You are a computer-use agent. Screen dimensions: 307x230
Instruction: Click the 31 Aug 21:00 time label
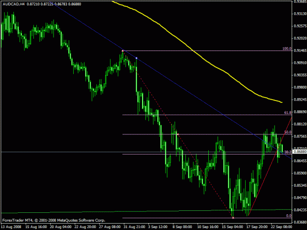click(134, 227)
